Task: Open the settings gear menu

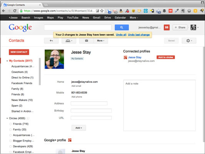Action: click(189, 41)
